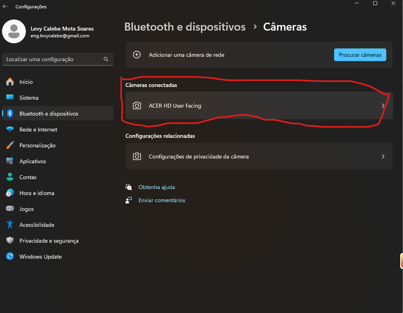403x313 pixels.
Task: Open Início in sidebar
Action: pyautogui.click(x=58, y=82)
